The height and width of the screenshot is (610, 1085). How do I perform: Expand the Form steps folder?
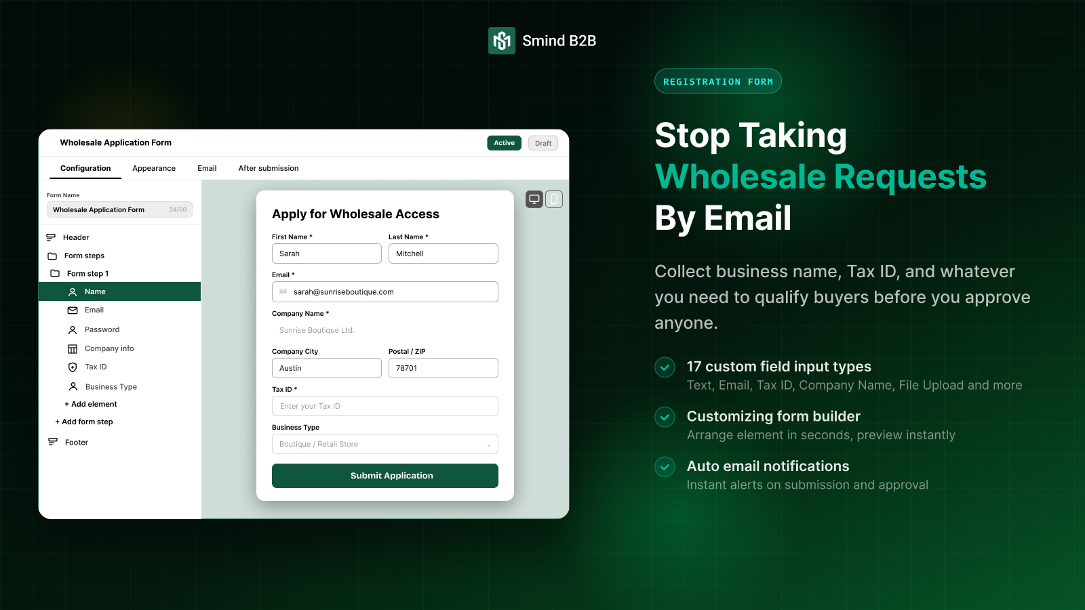point(52,256)
